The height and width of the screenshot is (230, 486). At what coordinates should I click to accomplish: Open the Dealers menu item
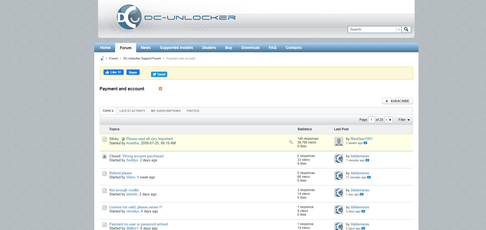[209, 48]
